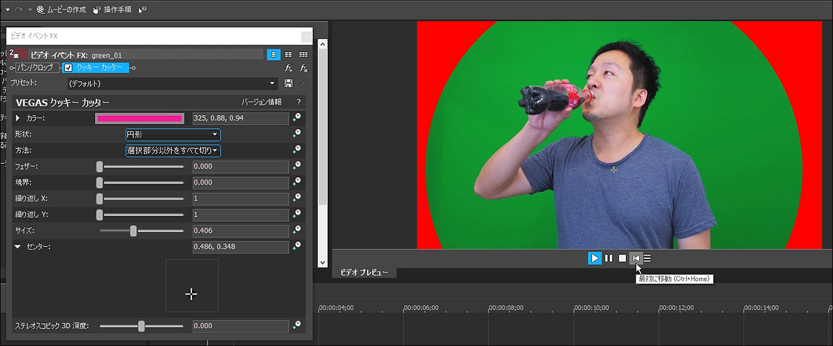
Task: Pause the video preview
Action: pos(608,258)
